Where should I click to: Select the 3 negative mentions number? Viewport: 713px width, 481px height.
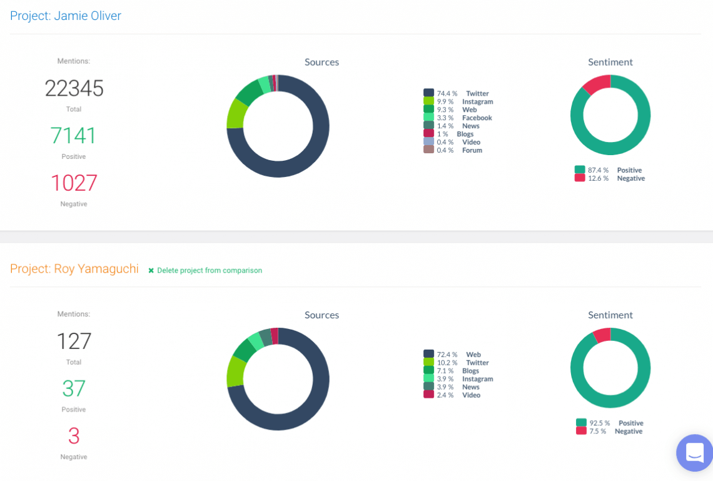click(x=74, y=435)
